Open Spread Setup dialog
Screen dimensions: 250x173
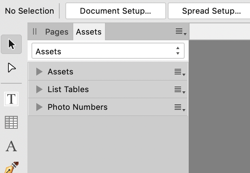coord(209,11)
